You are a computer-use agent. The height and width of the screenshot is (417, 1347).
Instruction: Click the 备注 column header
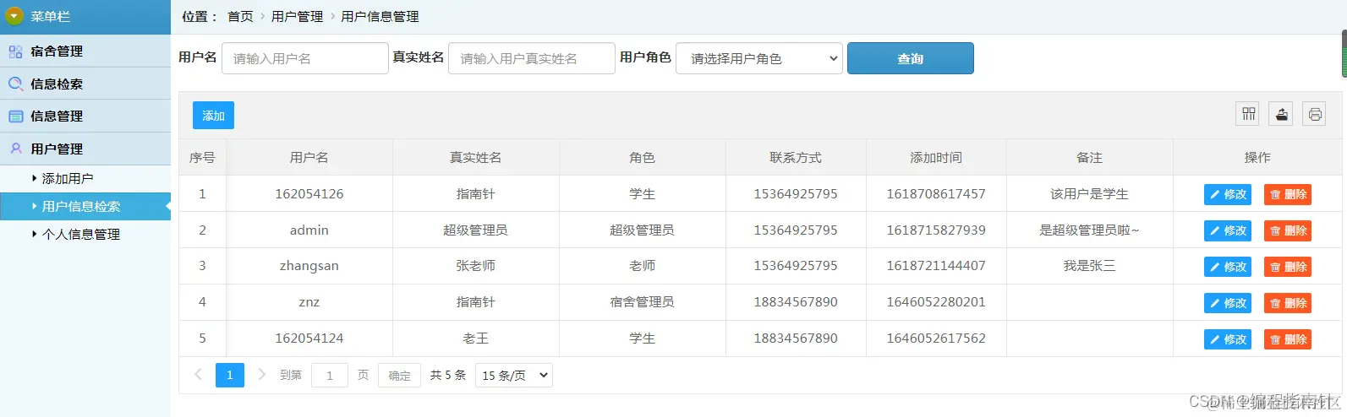[x=1090, y=157]
